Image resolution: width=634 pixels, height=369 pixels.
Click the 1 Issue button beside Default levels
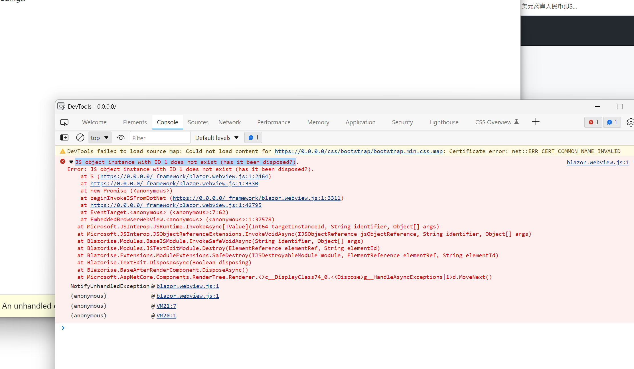[x=253, y=137]
